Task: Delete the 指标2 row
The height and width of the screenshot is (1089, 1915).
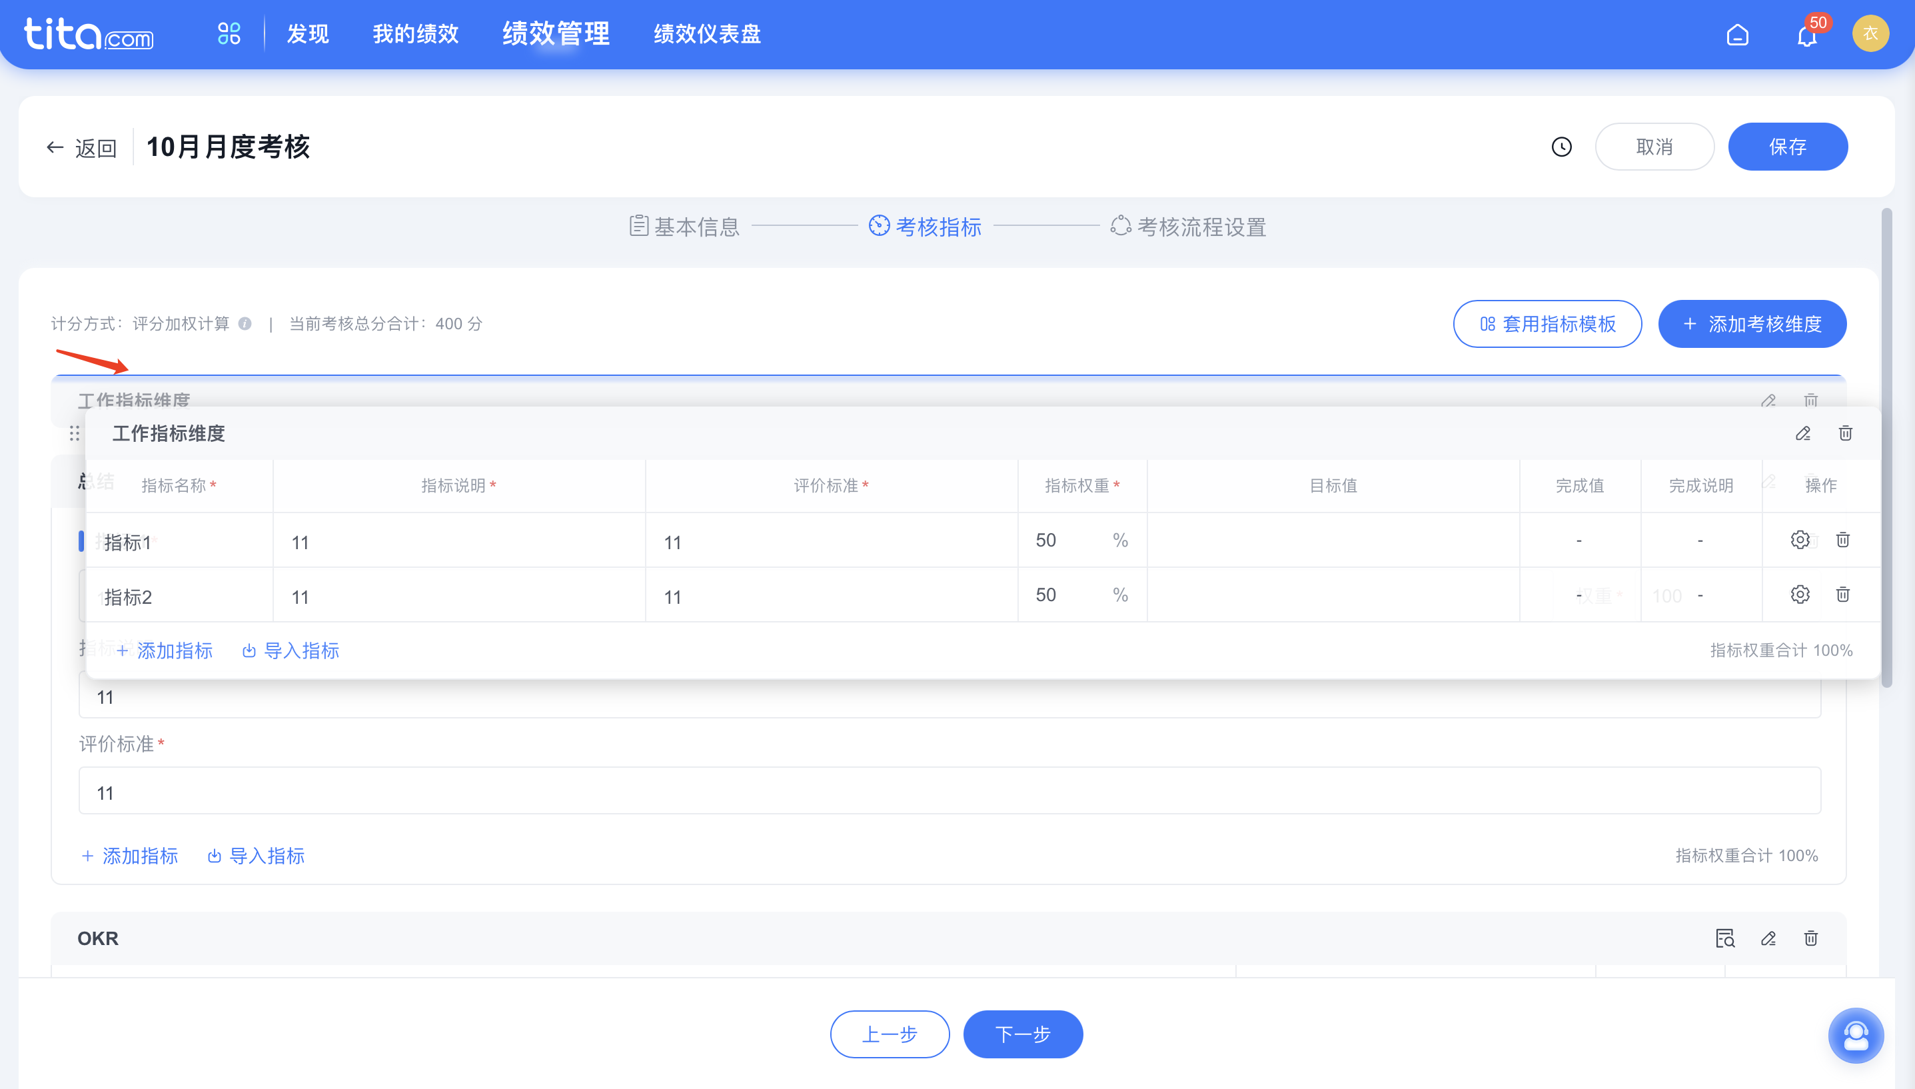Action: 1842,594
